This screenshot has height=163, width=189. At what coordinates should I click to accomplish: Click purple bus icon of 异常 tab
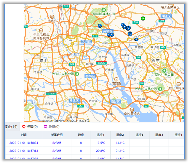click(45, 127)
